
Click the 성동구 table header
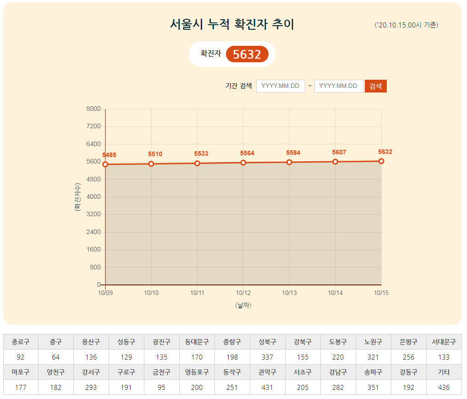(x=126, y=342)
